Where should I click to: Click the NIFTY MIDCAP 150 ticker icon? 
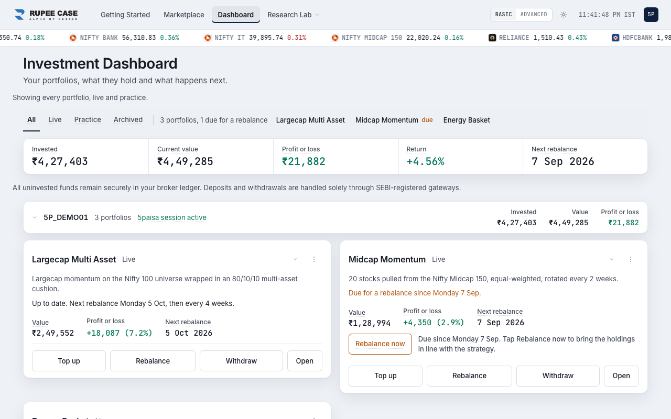pyautogui.click(x=334, y=38)
